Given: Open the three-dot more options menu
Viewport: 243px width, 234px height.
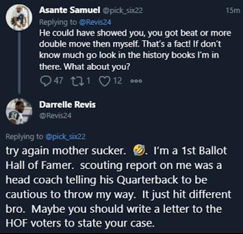Looking at the screenshot, I should pos(136,81).
